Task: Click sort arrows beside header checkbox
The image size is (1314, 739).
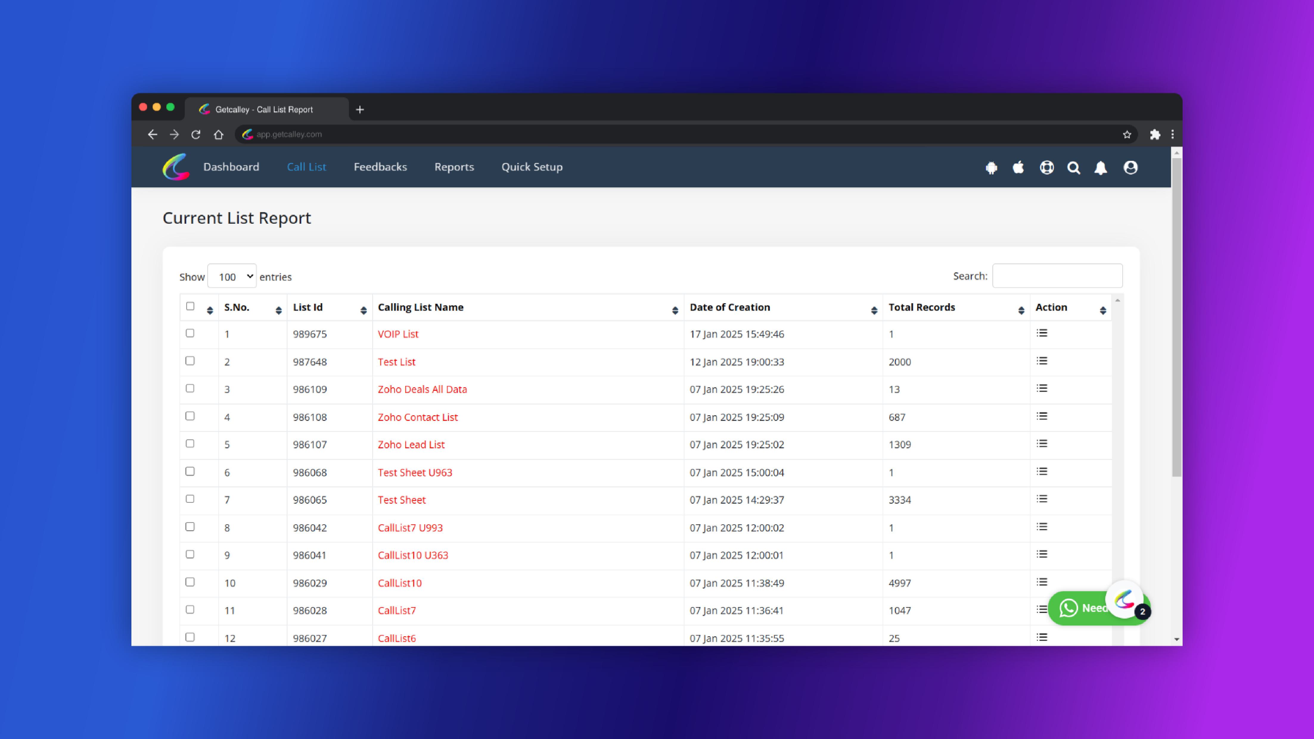Action: click(210, 310)
